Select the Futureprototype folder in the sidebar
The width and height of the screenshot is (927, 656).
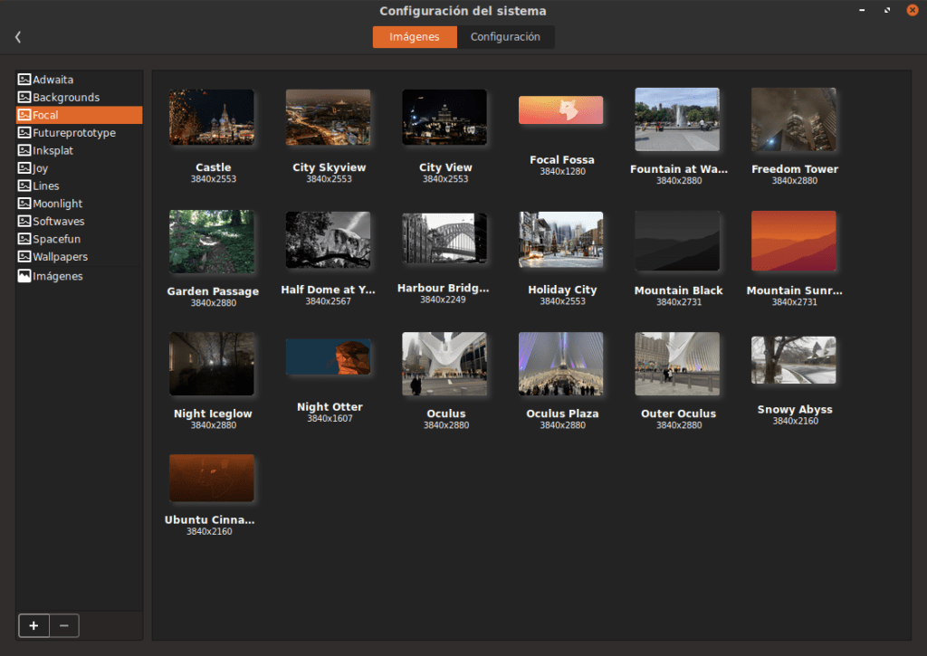pyautogui.click(x=73, y=133)
